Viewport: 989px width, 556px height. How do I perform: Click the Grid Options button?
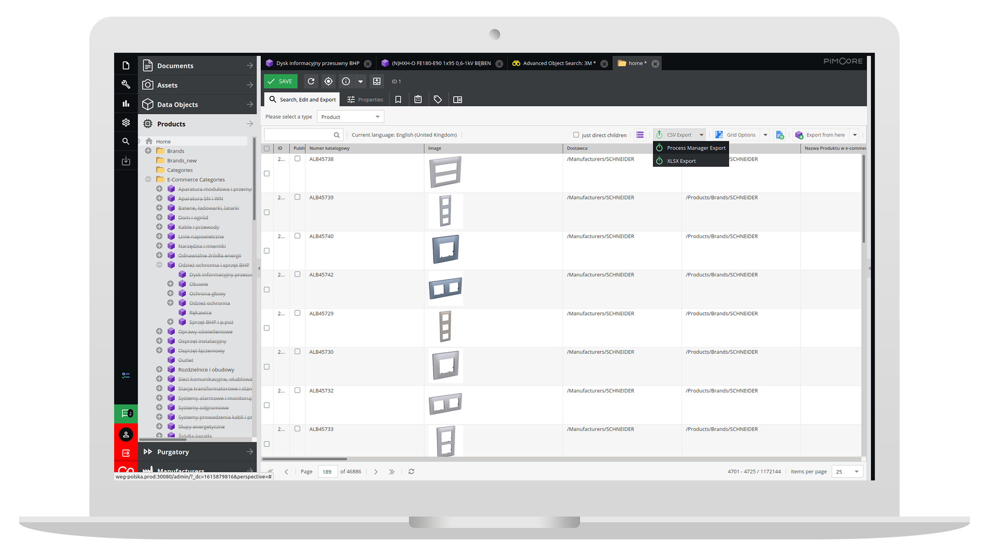tap(736, 135)
